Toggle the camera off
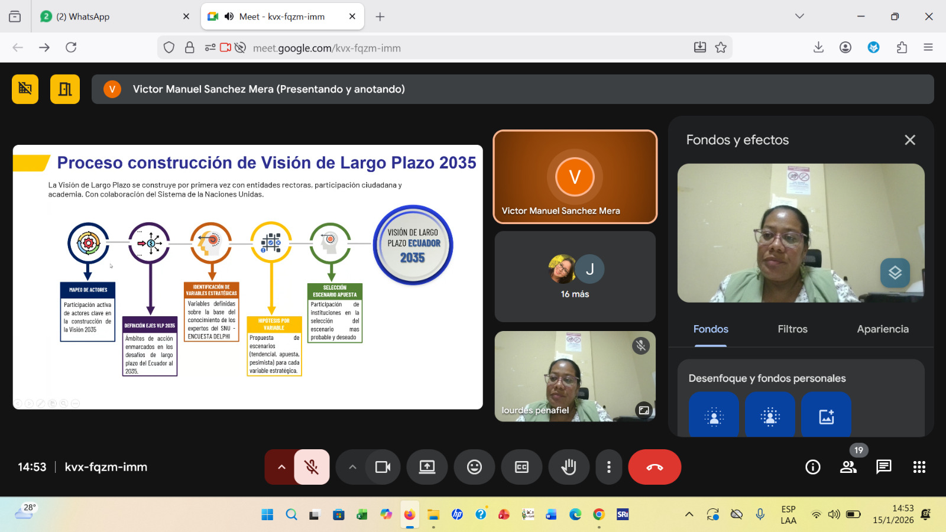The width and height of the screenshot is (946, 532). click(383, 467)
